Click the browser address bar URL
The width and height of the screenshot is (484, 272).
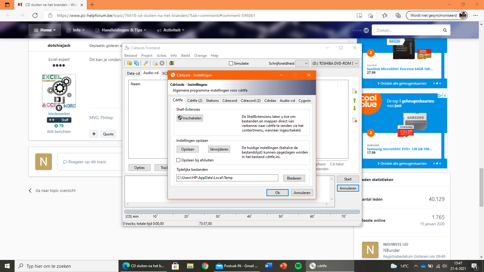156,15
